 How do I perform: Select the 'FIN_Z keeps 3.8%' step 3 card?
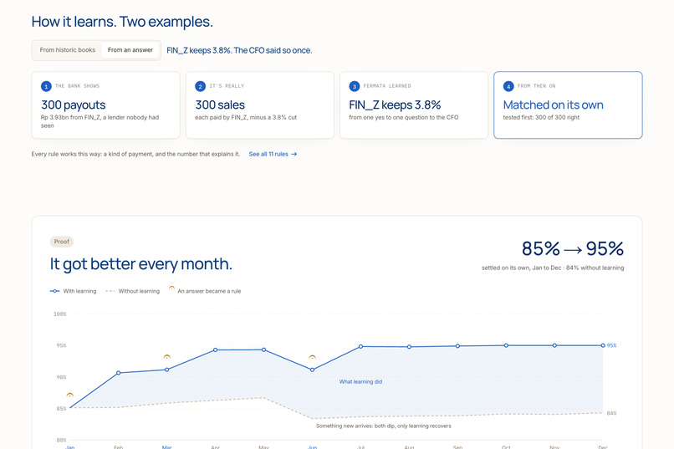(414, 105)
